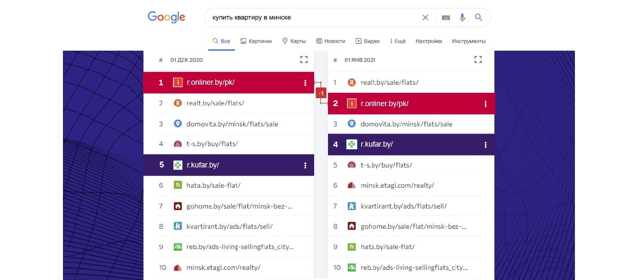This screenshot has width=640, height=280.
Task: Click the 01 ДЕК 2020 date header
Action: click(x=187, y=60)
